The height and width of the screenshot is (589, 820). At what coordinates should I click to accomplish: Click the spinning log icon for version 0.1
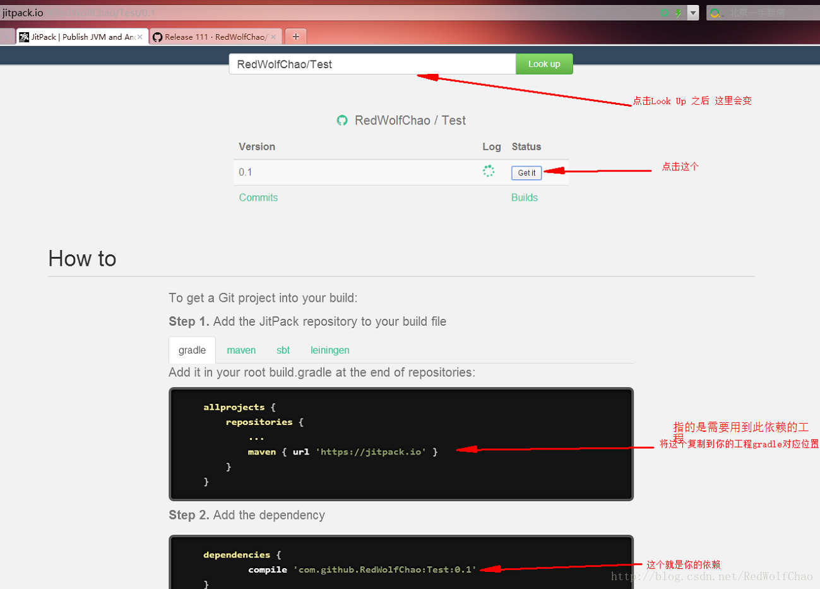coord(489,171)
